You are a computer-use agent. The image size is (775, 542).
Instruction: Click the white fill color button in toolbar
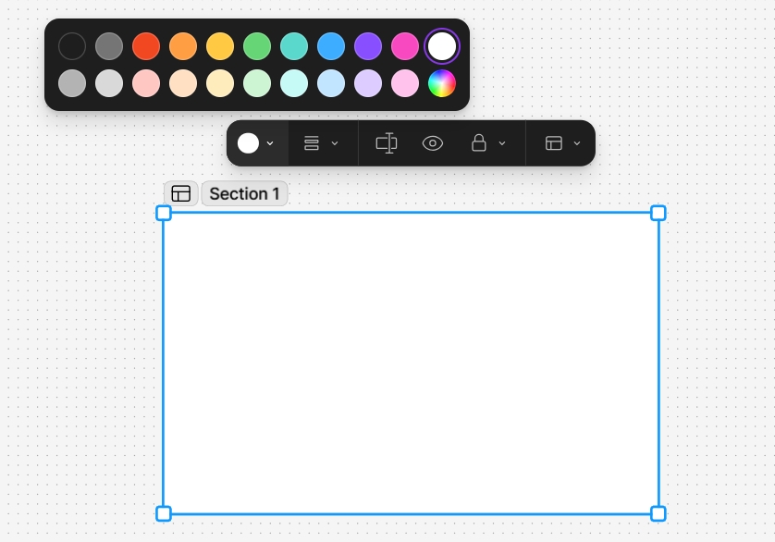click(248, 143)
